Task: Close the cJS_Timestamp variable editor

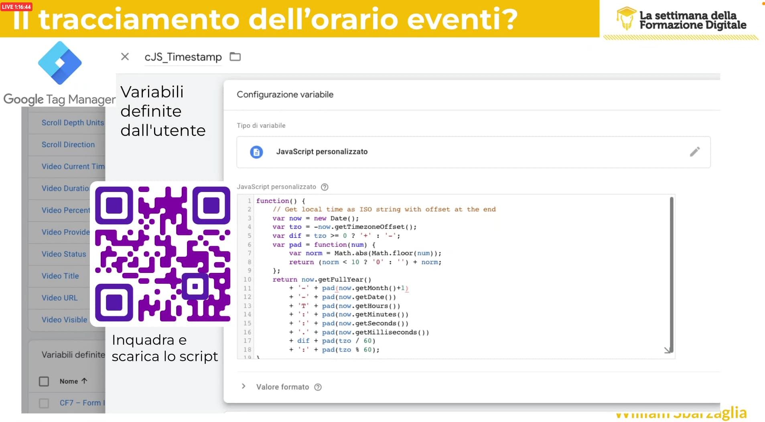Action: point(125,57)
